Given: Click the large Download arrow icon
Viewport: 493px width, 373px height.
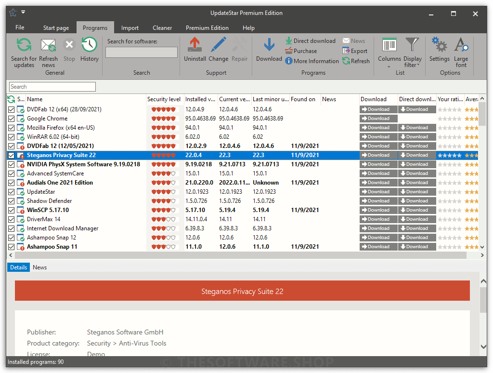Looking at the screenshot, I should tap(269, 45).
